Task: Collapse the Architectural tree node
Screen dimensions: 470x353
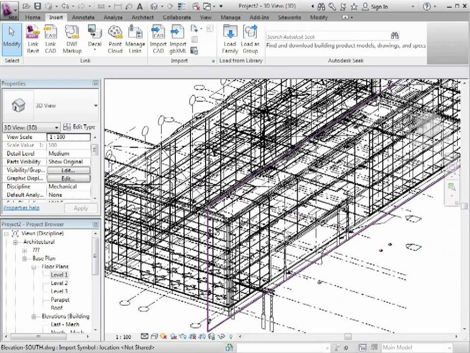Action: (15, 242)
